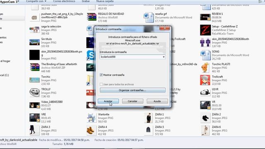Select Setup - CastleMiner Z icon
Viewport: 265px width, 149px height.
(205, 30)
